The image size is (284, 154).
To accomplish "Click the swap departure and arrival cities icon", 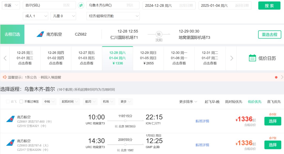I will click(x=81, y=6).
